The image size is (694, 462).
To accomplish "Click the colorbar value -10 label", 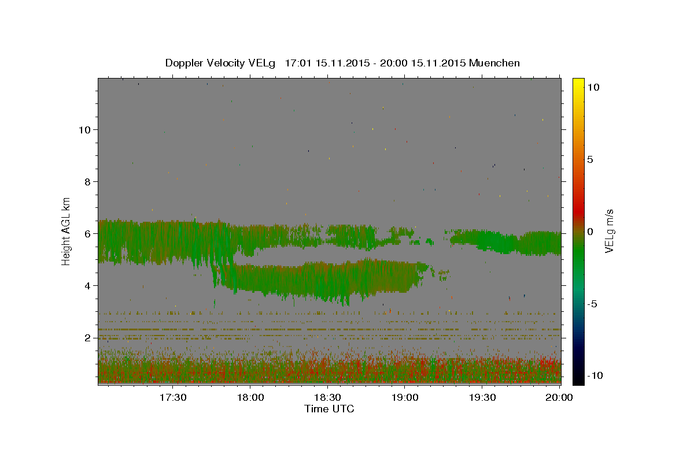I will point(594,375).
